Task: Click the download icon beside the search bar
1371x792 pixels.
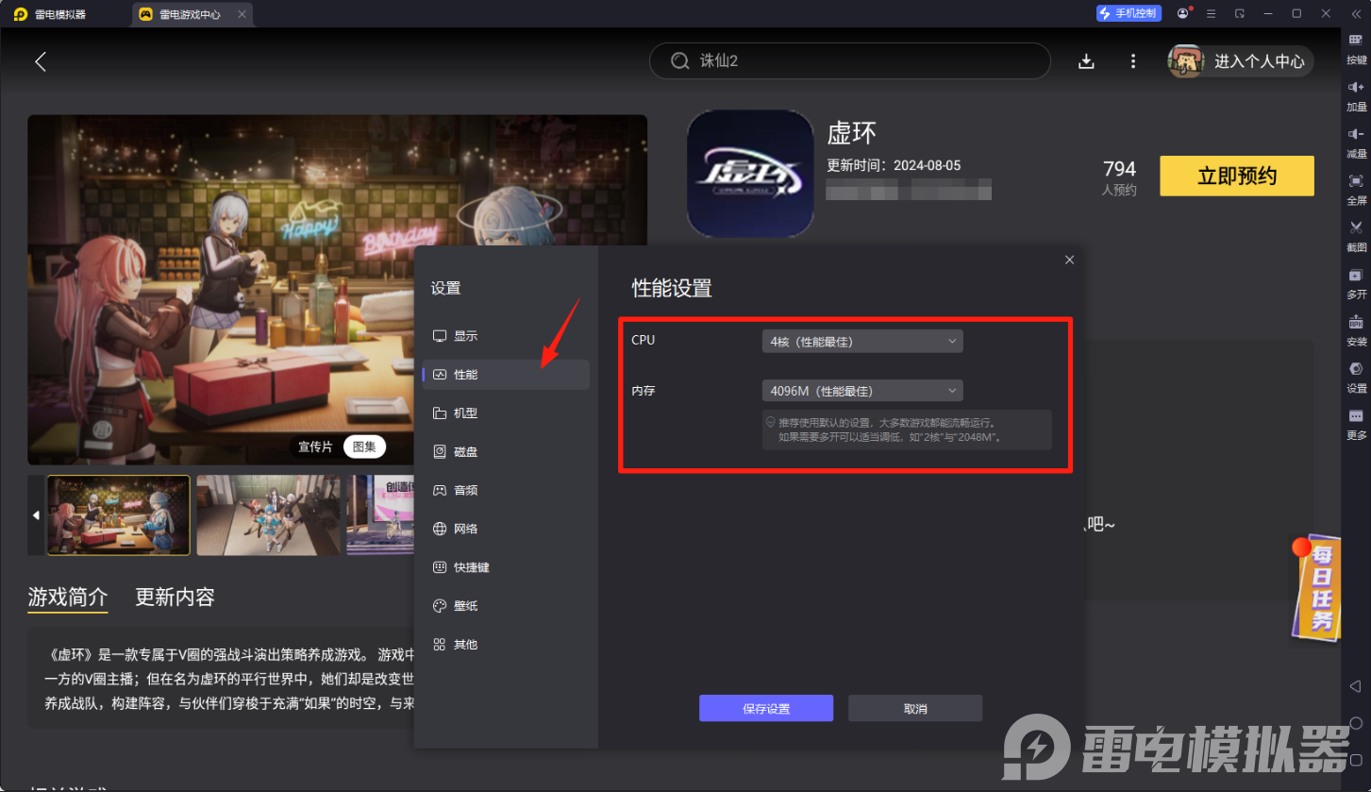Action: click(1086, 60)
